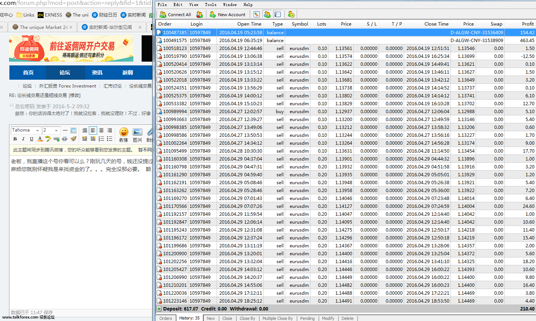
Task: Open the font color picker (red A)
Action: click(40, 139)
